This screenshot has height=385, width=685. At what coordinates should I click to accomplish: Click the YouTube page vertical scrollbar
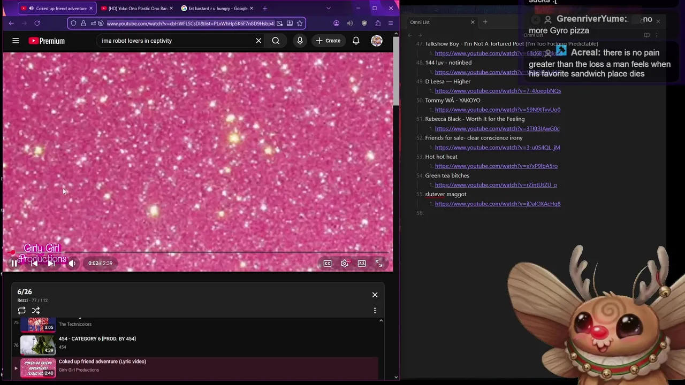pyautogui.click(x=396, y=72)
